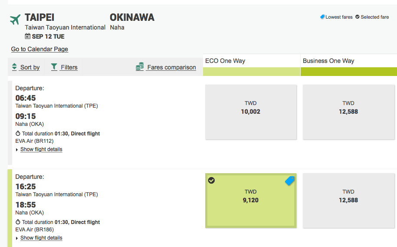Click the green airplane icon beside TAIPEI

(x=15, y=20)
